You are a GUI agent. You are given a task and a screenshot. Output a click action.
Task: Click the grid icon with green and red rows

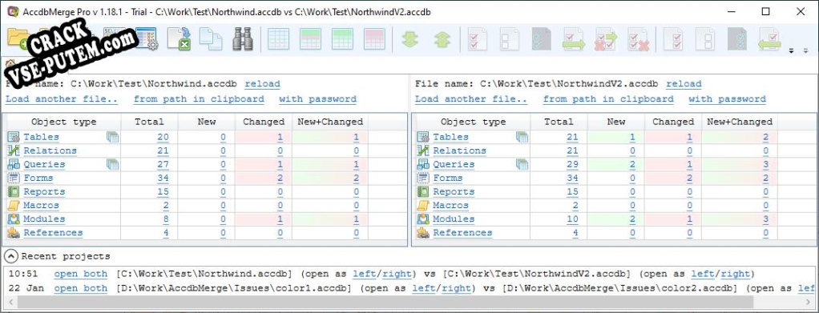(x=310, y=39)
